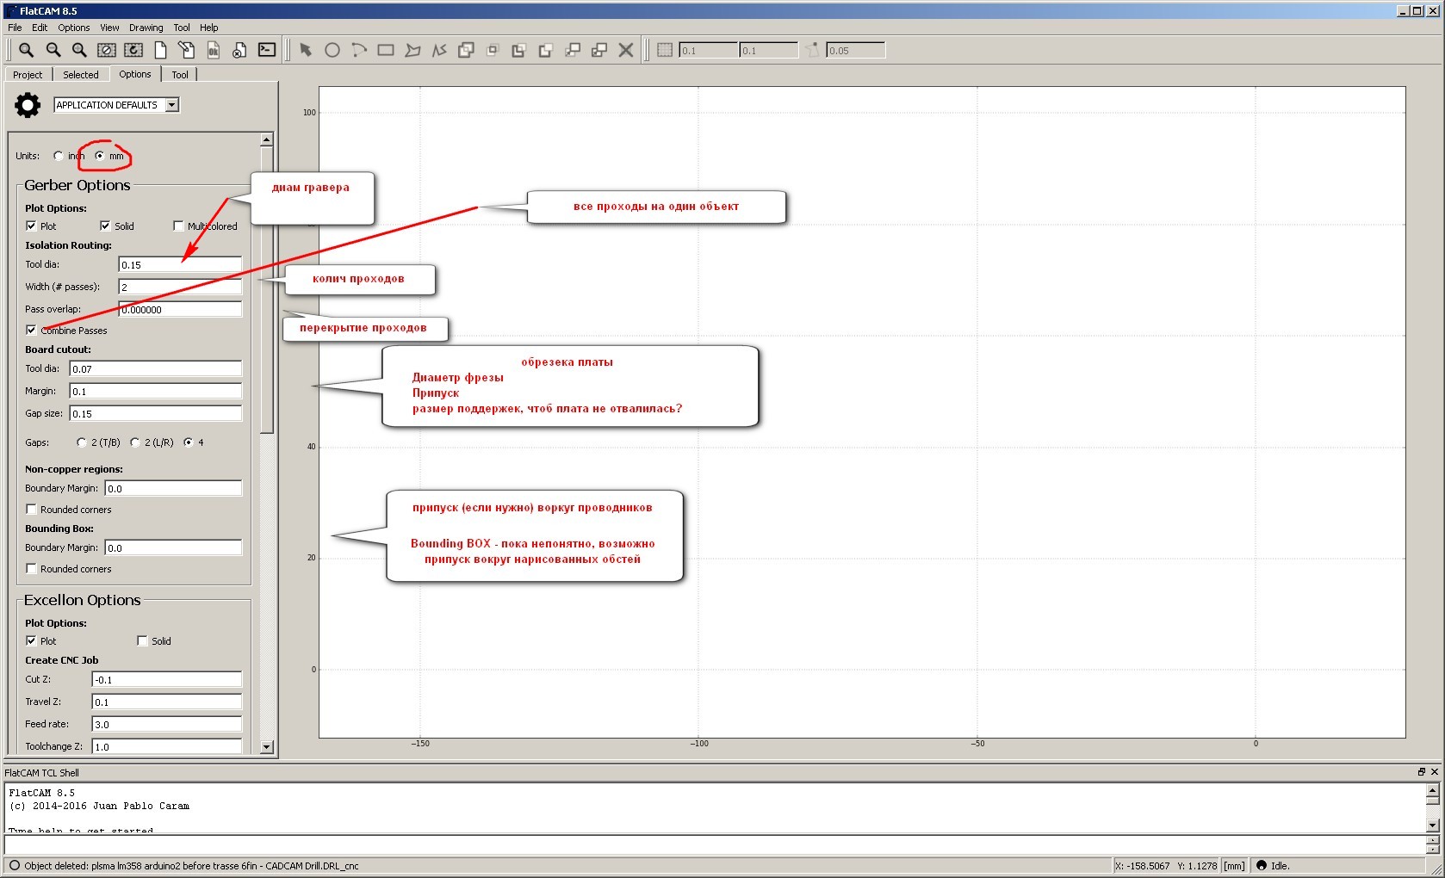Click the TCL Shell scroll up arrow

pos(1433,790)
